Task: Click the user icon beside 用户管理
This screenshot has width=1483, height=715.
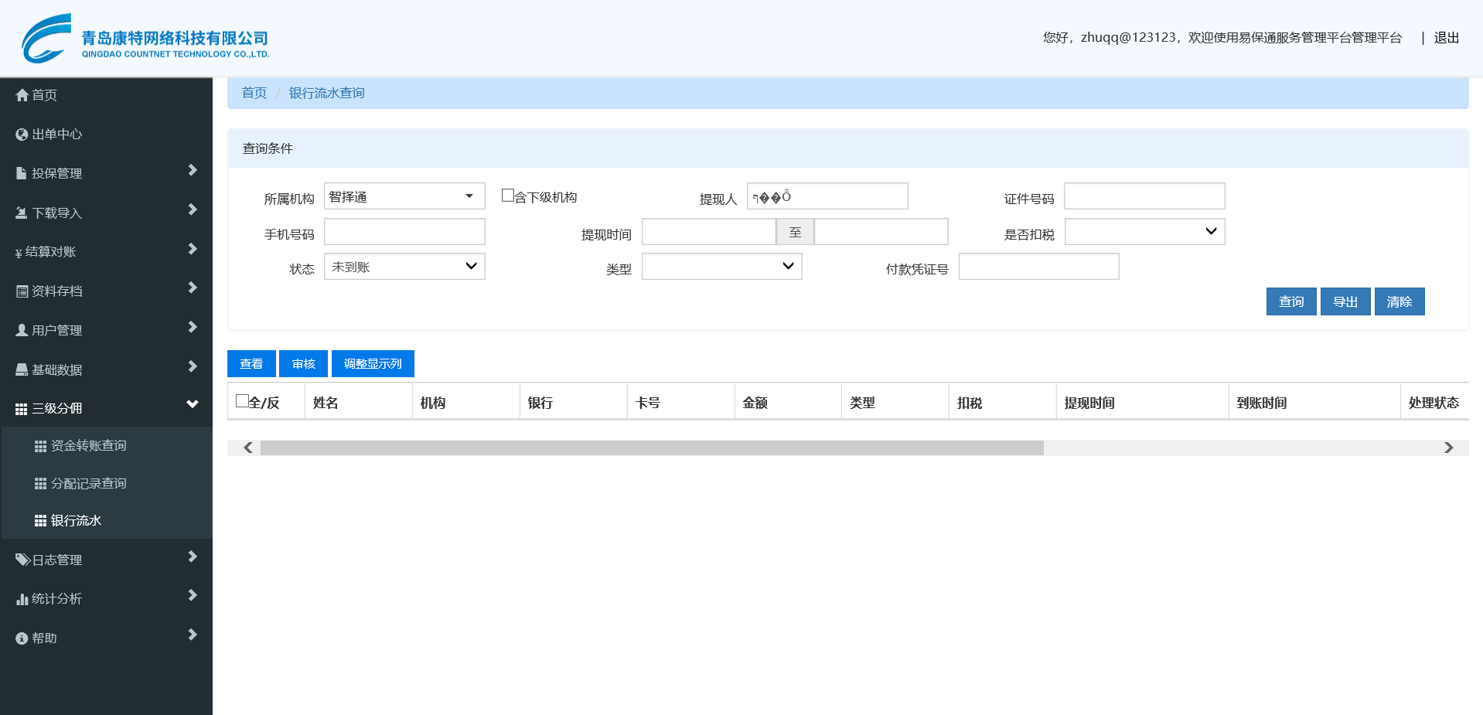Action: pos(22,330)
